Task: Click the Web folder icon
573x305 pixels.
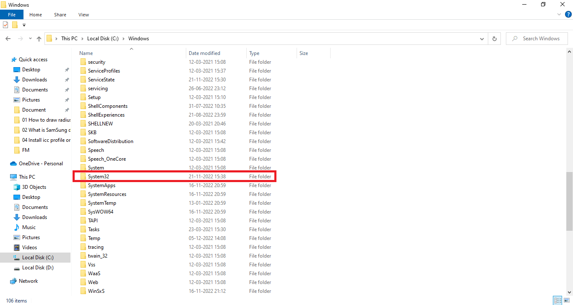Action: (83, 282)
